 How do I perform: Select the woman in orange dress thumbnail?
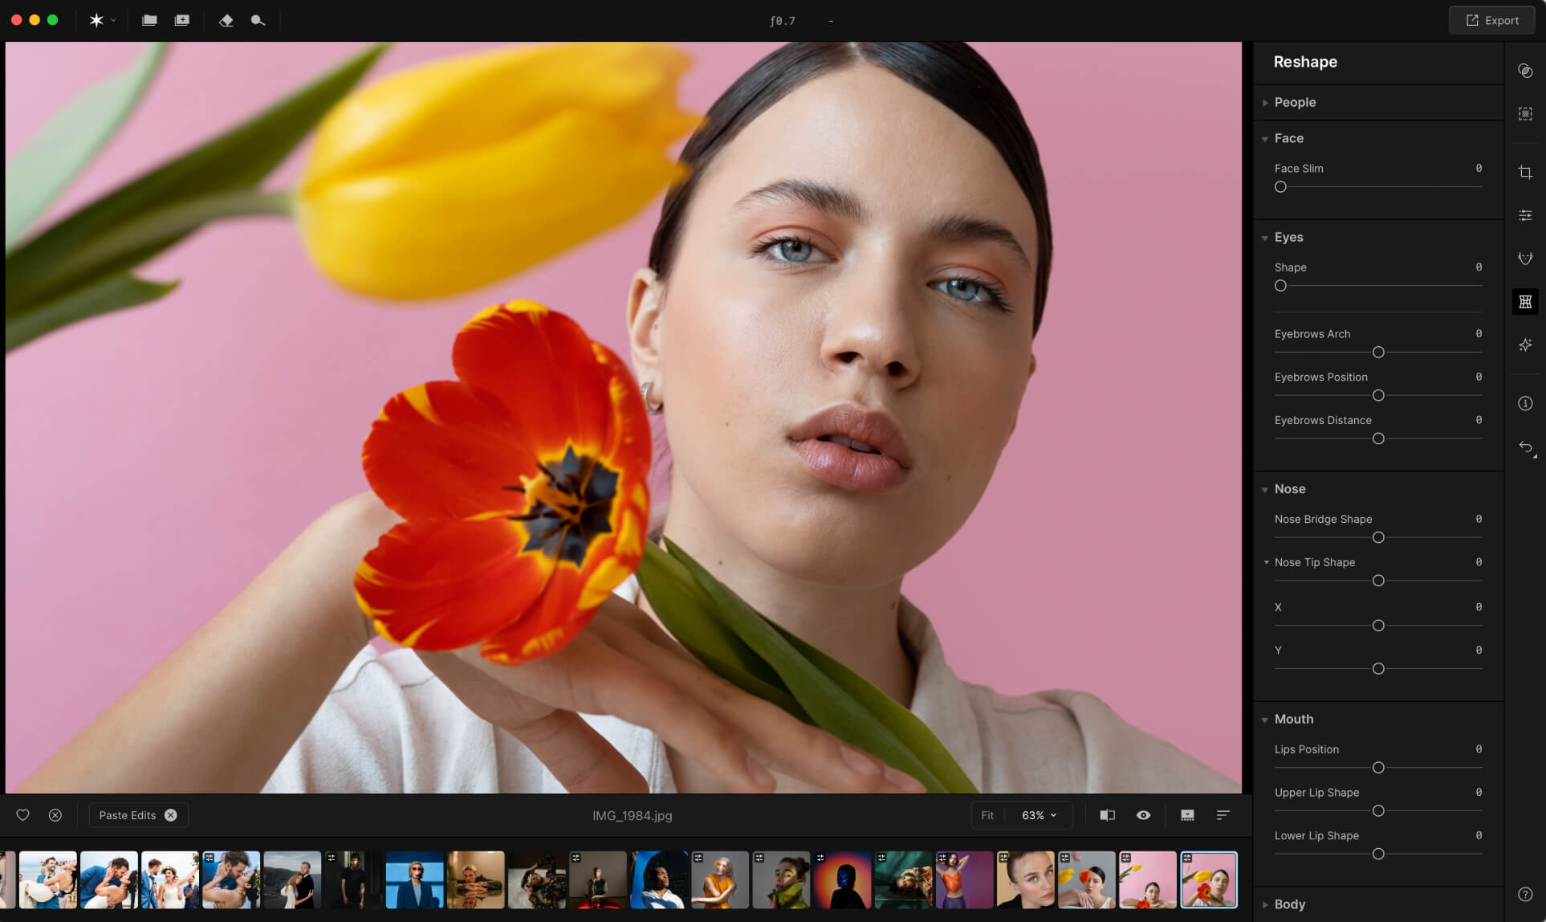point(721,880)
